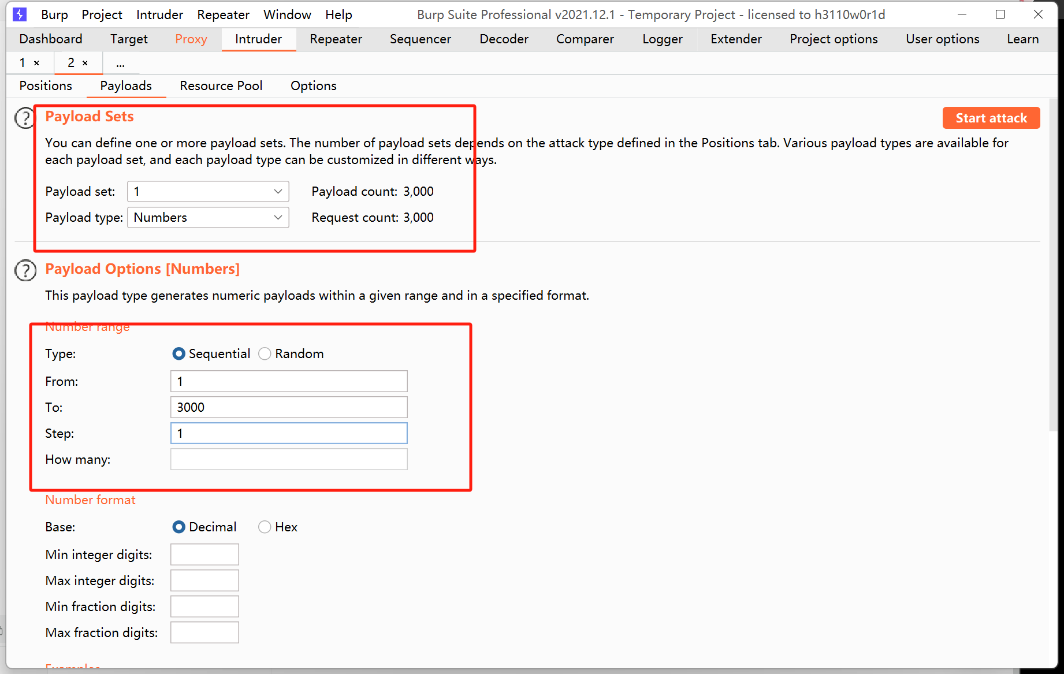The image size is (1064, 674).
Task: Click the Min fraction digits field
Action: tap(204, 606)
